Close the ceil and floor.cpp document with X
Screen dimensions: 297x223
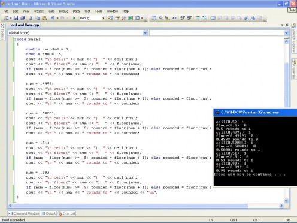pyautogui.click(x=287, y=25)
